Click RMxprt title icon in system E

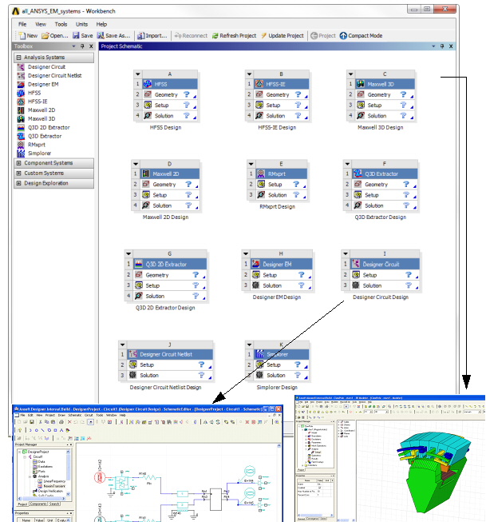261,173
